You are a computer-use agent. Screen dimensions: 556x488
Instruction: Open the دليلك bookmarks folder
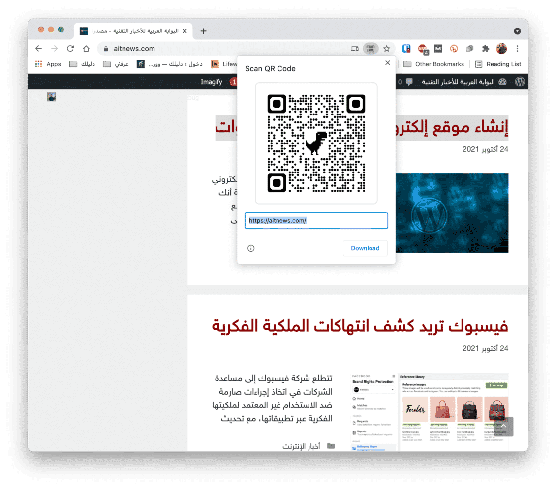[82, 64]
